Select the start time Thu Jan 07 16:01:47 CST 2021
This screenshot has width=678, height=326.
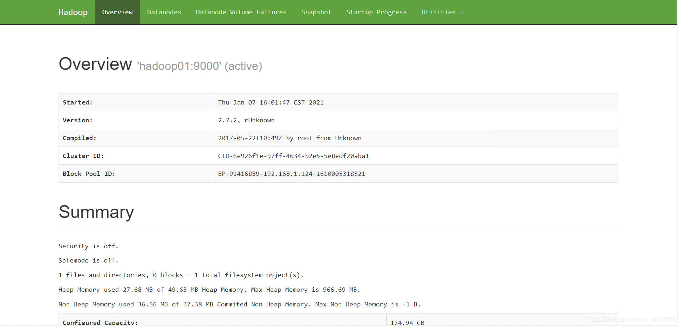coord(271,102)
